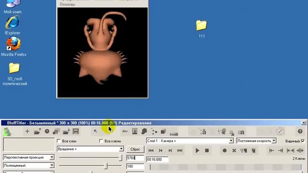Enable the 'Все слои' checkbox
The height and width of the screenshot is (173, 308).
coord(59,141)
